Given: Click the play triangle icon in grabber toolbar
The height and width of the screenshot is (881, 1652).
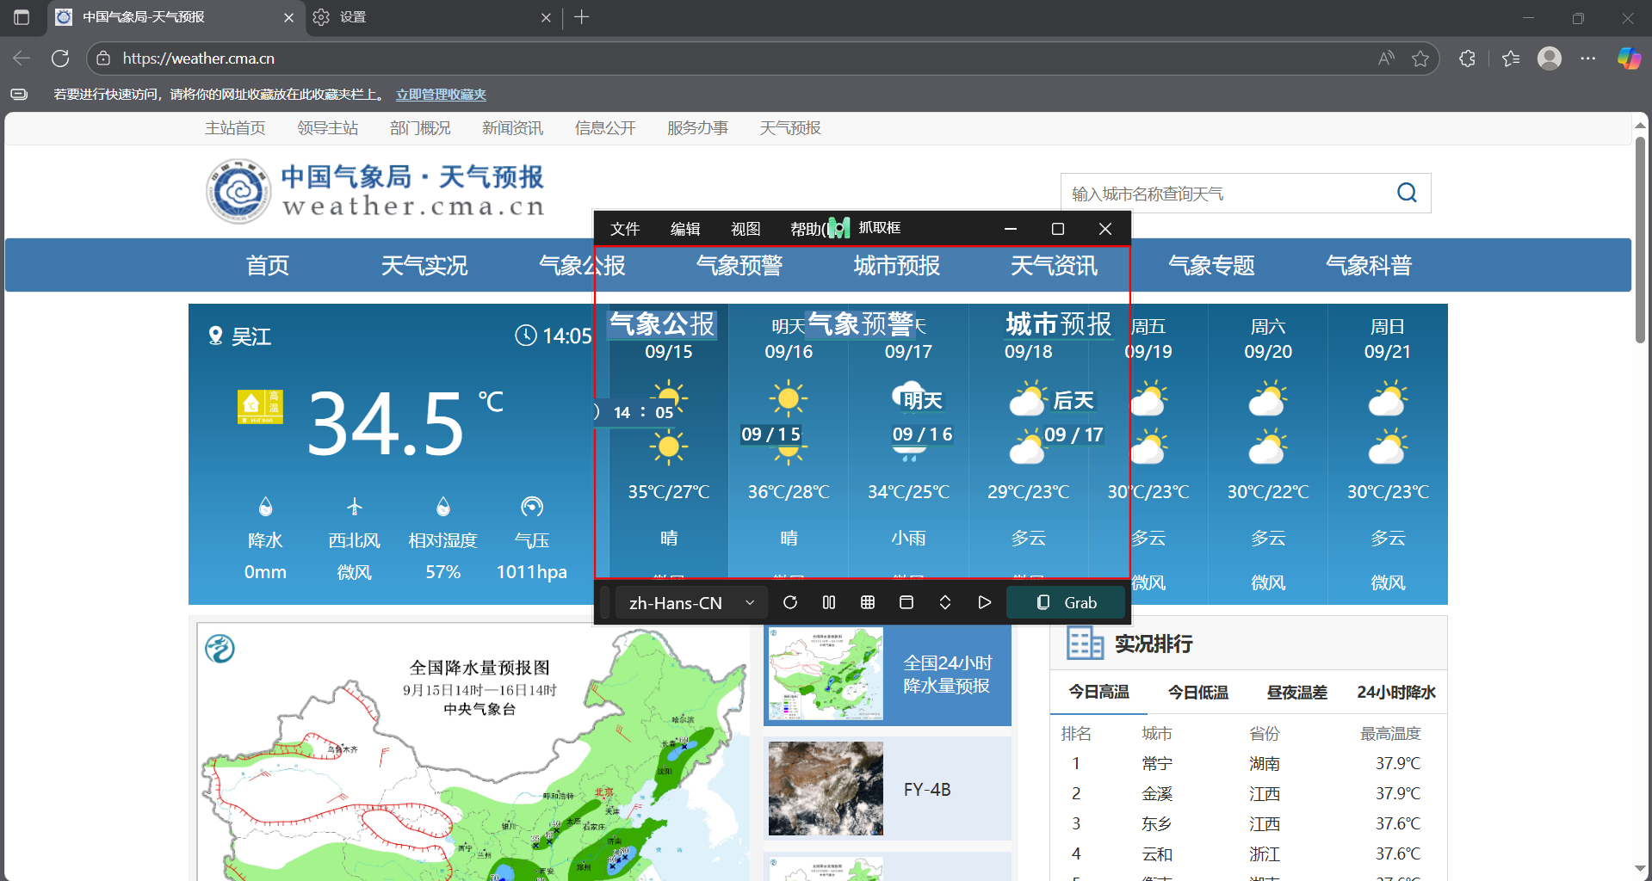Looking at the screenshot, I should tap(984, 602).
